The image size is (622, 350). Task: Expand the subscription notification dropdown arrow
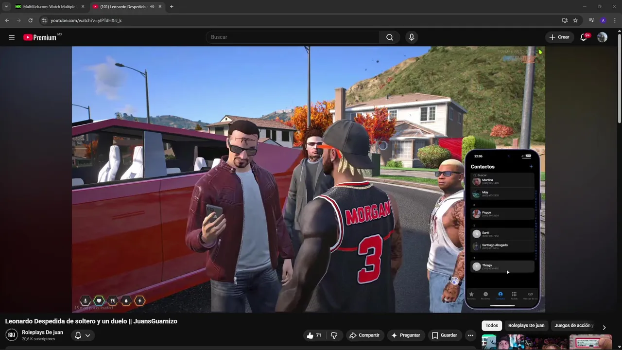(88, 335)
